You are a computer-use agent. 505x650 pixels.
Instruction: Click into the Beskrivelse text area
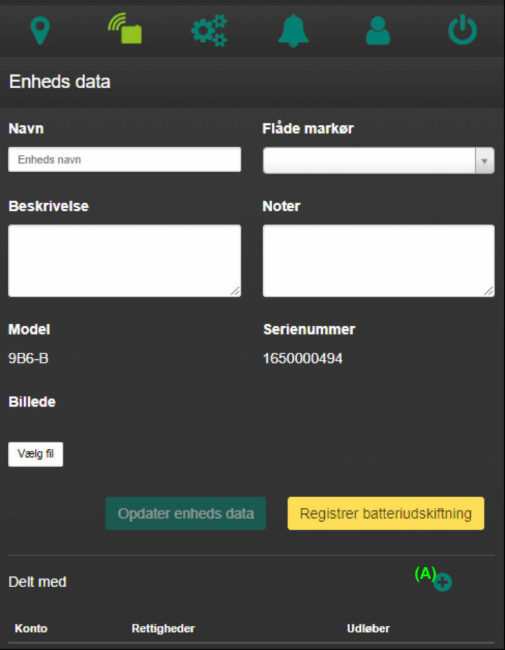click(125, 261)
